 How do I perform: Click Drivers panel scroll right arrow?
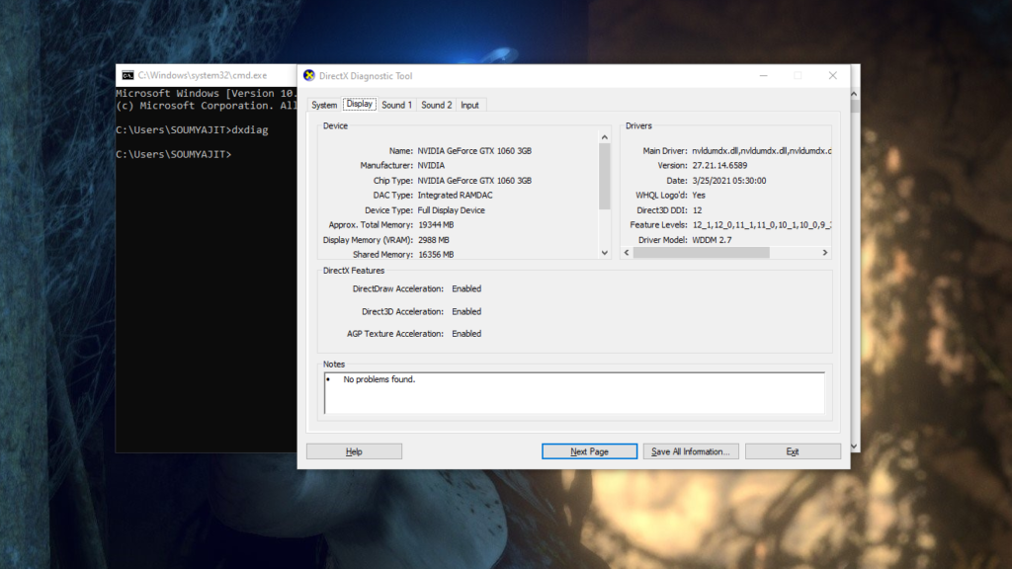click(x=825, y=253)
